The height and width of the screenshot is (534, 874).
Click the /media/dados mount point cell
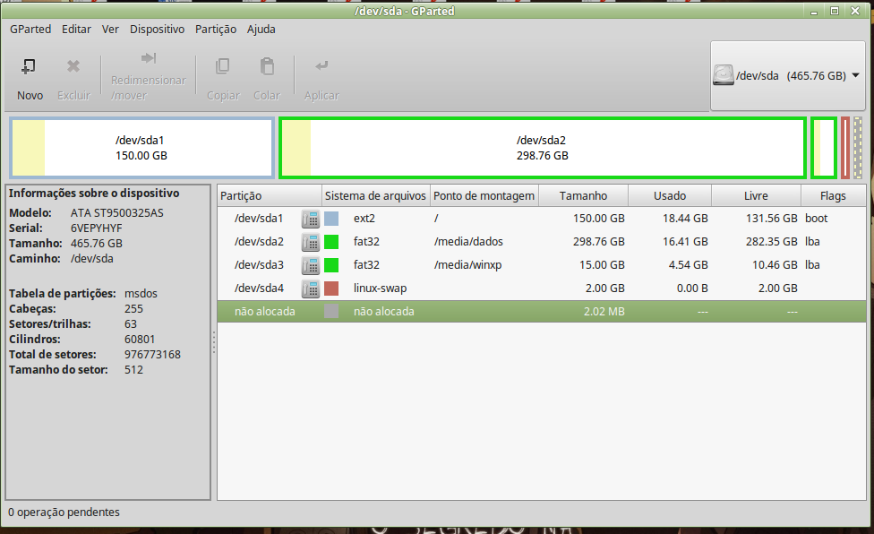coord(468,242)
